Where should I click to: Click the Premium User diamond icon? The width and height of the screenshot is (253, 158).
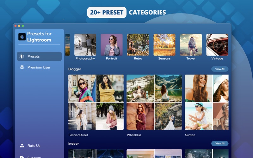22,67
